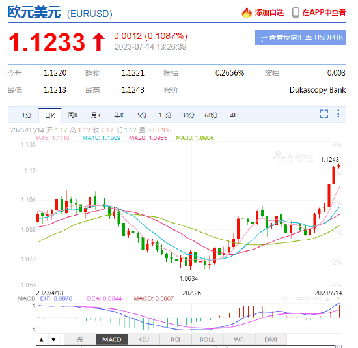The height and width of the screenshot is (348, 358).
Task: Click the 1.0634 low price marker
Action: click(x=189, y=279)
